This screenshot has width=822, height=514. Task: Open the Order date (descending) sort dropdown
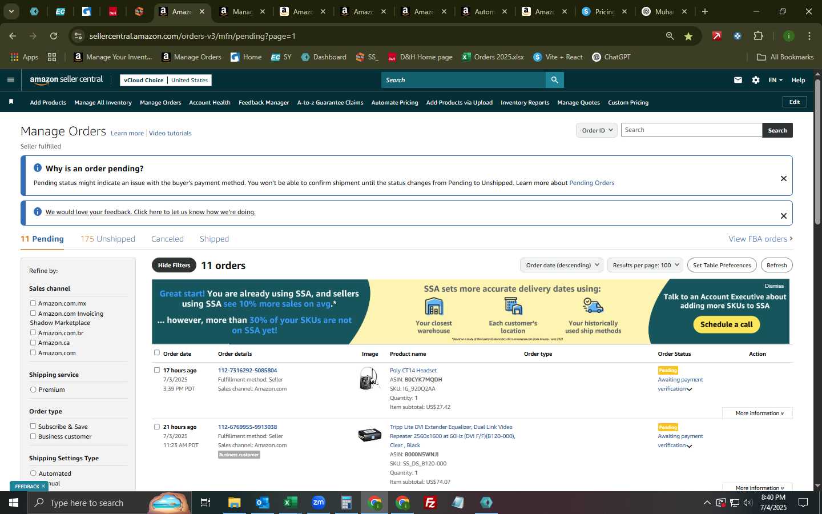pos(562,265)
